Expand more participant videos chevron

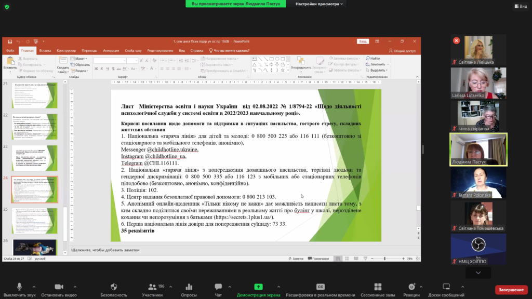click(478, 273)
